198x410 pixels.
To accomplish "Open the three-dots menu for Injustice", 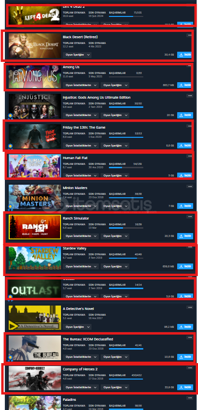I will 189,96.
